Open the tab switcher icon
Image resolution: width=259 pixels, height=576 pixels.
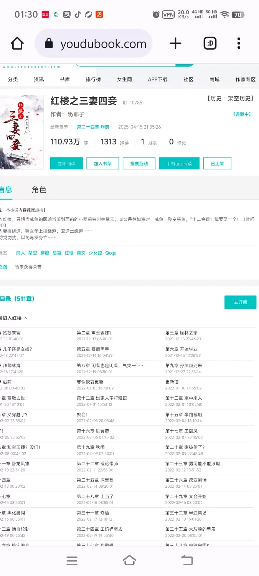[x=210, y=43]
